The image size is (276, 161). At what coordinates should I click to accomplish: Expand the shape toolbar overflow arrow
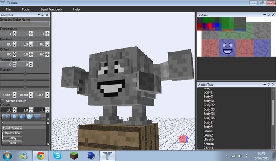48,119
